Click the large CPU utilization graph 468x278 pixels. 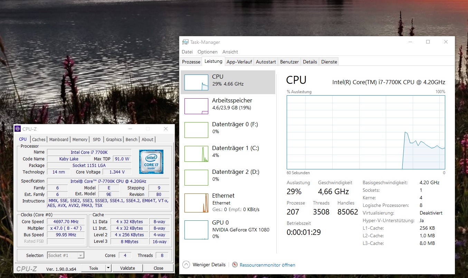[366, 132]
